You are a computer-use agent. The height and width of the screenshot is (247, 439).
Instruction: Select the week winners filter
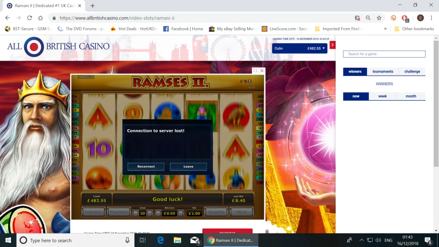(382, 96)
